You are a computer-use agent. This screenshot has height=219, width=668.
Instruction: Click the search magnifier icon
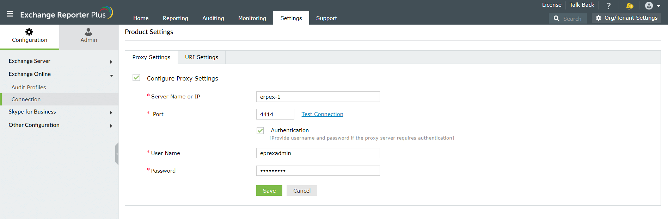(x=557, y=19)
